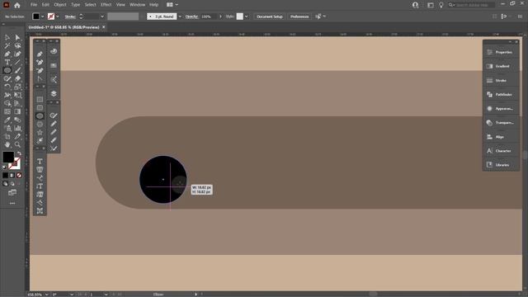528x297 pixels.
Task: Select the Zoom tool magnifier
Action: [17, 144]
